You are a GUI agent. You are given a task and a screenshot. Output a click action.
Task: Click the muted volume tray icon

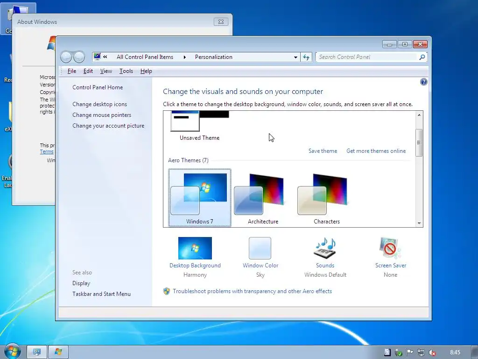pos(432,352)
